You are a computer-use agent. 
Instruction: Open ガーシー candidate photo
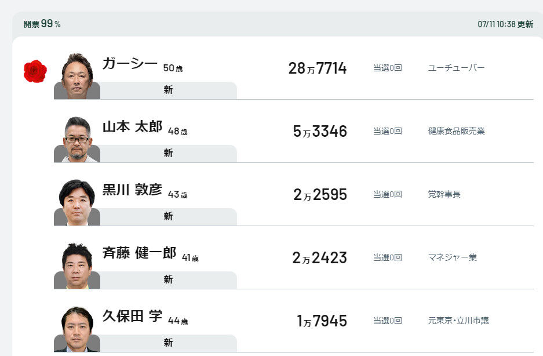coord(77,76)
